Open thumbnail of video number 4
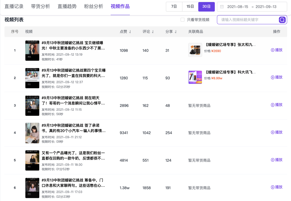This screenshot has height=201, width=291. coord(32,133)
